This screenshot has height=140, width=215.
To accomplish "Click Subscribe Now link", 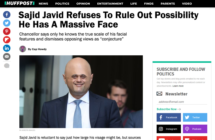I will click(x=169, y=109).
